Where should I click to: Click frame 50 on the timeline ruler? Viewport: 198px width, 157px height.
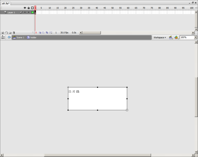pyautogui.click(x=113, y=8)
